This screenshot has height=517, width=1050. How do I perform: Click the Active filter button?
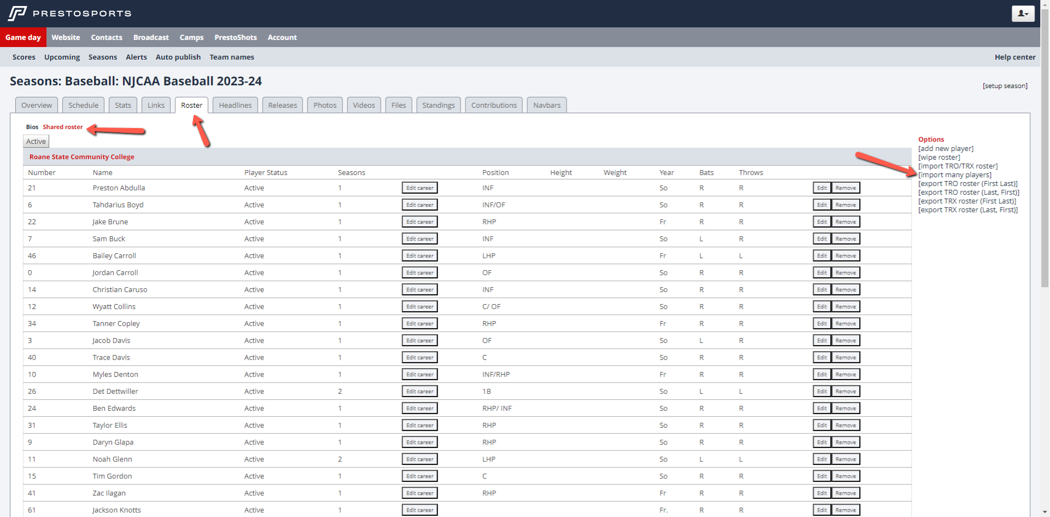pos(36,141)
